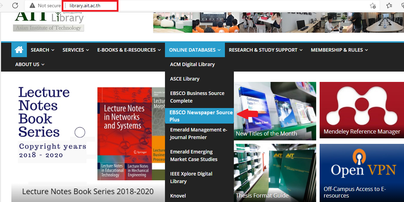
Task: Open the Favorites list icon
Action: 389,6
